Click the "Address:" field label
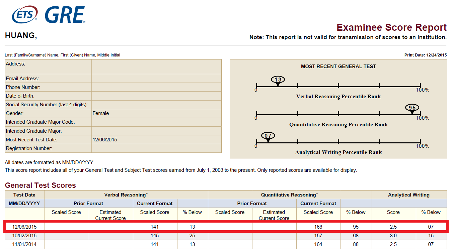The width and height of the screenshot is (452, 250). [15, 64]
